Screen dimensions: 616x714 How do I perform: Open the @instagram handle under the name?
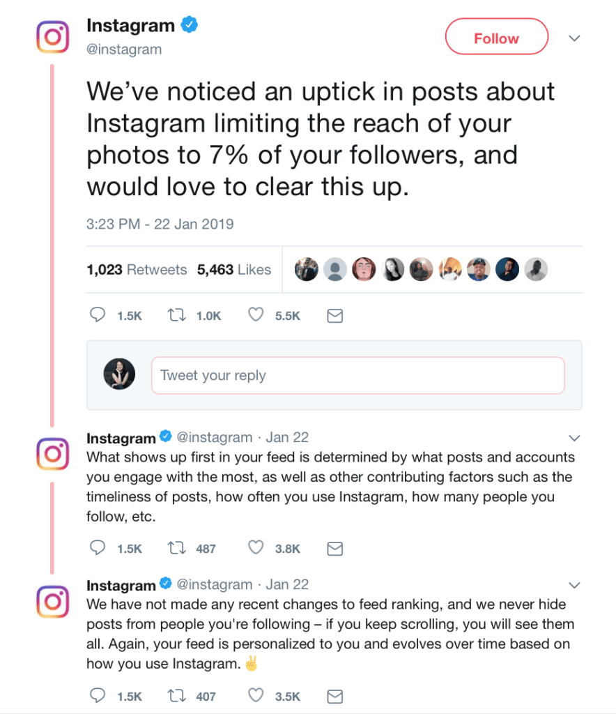(x=124, y=50)
